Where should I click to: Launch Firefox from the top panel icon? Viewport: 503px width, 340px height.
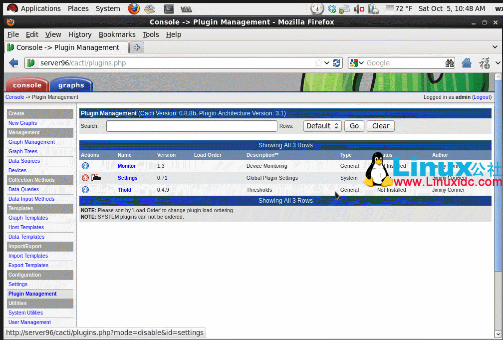(133, 8)
